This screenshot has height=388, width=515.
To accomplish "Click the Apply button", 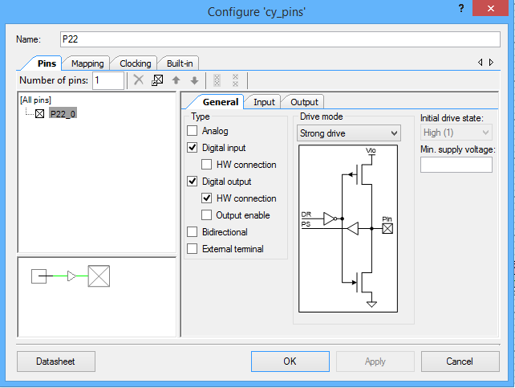I will pos(375,361).
